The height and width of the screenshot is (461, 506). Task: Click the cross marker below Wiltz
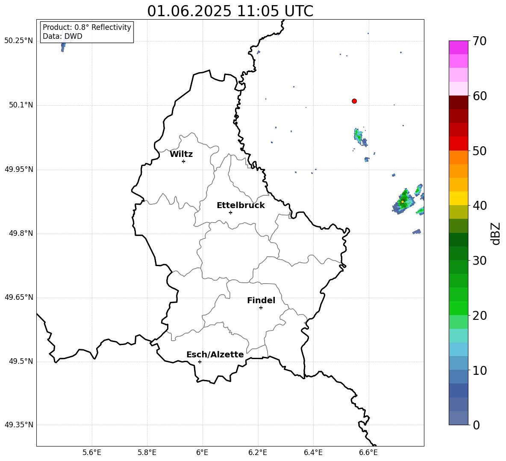click(184, 161)
